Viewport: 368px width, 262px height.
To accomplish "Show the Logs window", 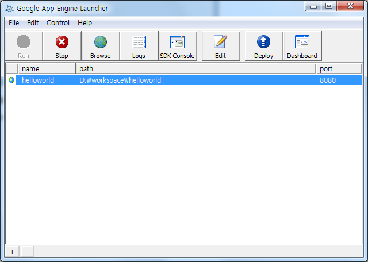I will coord(139,46).
